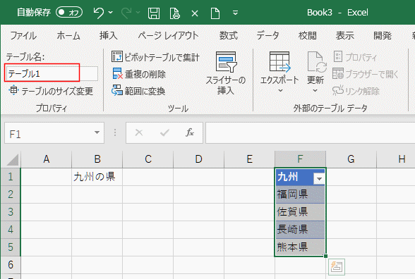Toggle the 自動保存 autosave switch
The width and height of the screenshot is (415, 279).
[x=69, y=13]
